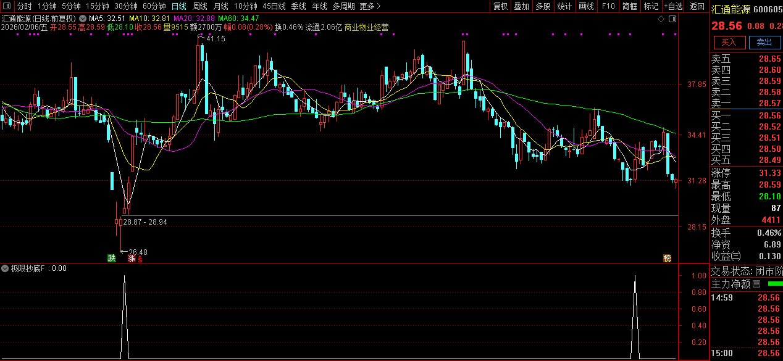Toggle the 简框 simple frame view

pos(630,6)
